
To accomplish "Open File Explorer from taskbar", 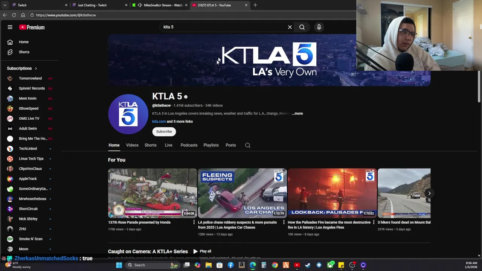I will point(209,265).
